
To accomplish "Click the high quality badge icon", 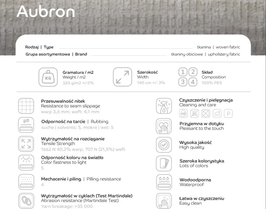I will point(164,145).
